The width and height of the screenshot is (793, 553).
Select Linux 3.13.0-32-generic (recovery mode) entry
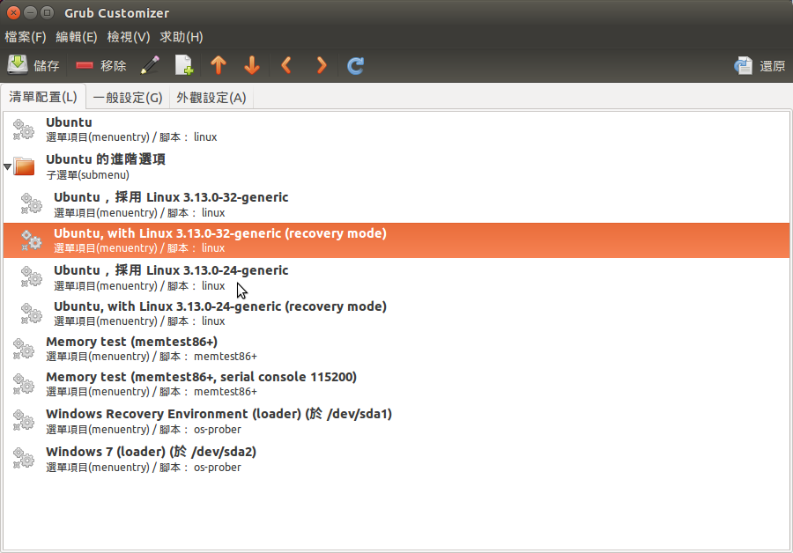[x=396, y=240]
